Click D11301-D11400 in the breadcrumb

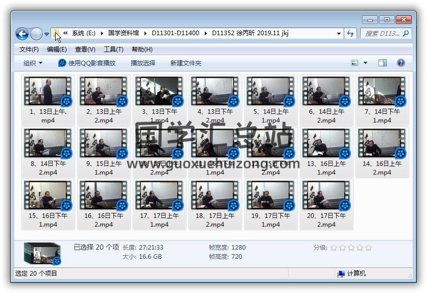point(175,33)
